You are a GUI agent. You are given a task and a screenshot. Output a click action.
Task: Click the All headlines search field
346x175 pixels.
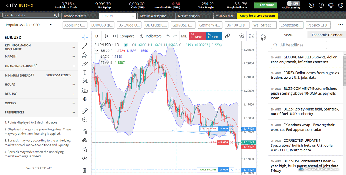pyautogui.click(x=299, y=45)
